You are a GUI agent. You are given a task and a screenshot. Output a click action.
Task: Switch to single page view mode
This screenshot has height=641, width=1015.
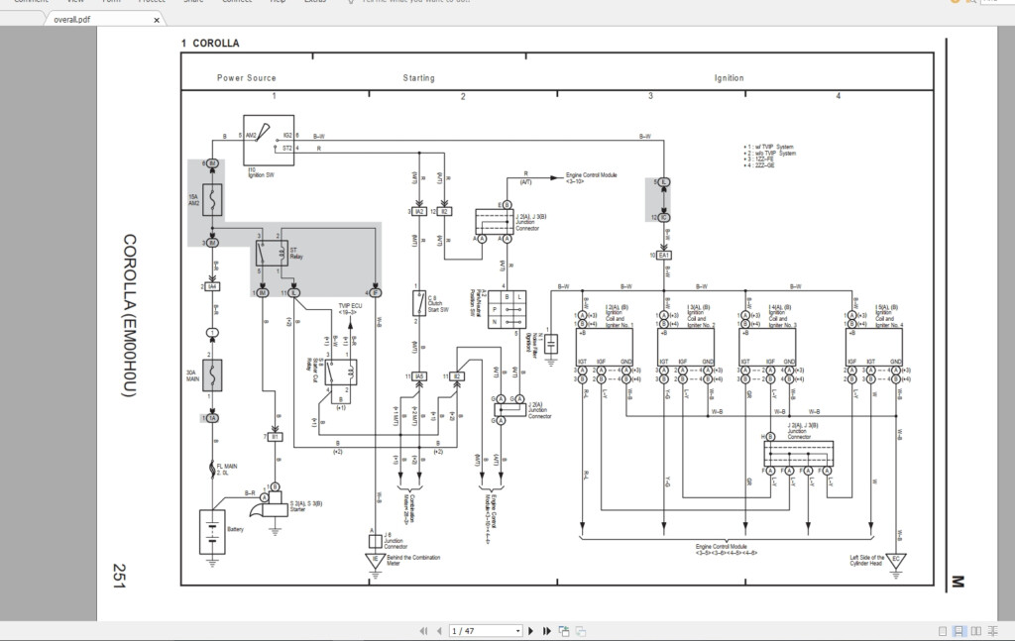[943, 631]
